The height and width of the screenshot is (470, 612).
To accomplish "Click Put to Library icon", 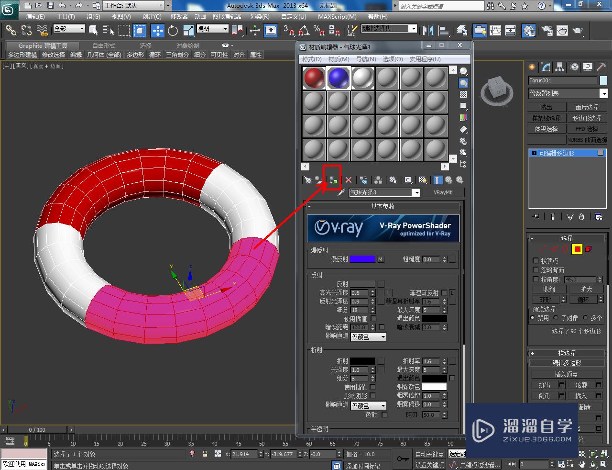I will (393, 180).
